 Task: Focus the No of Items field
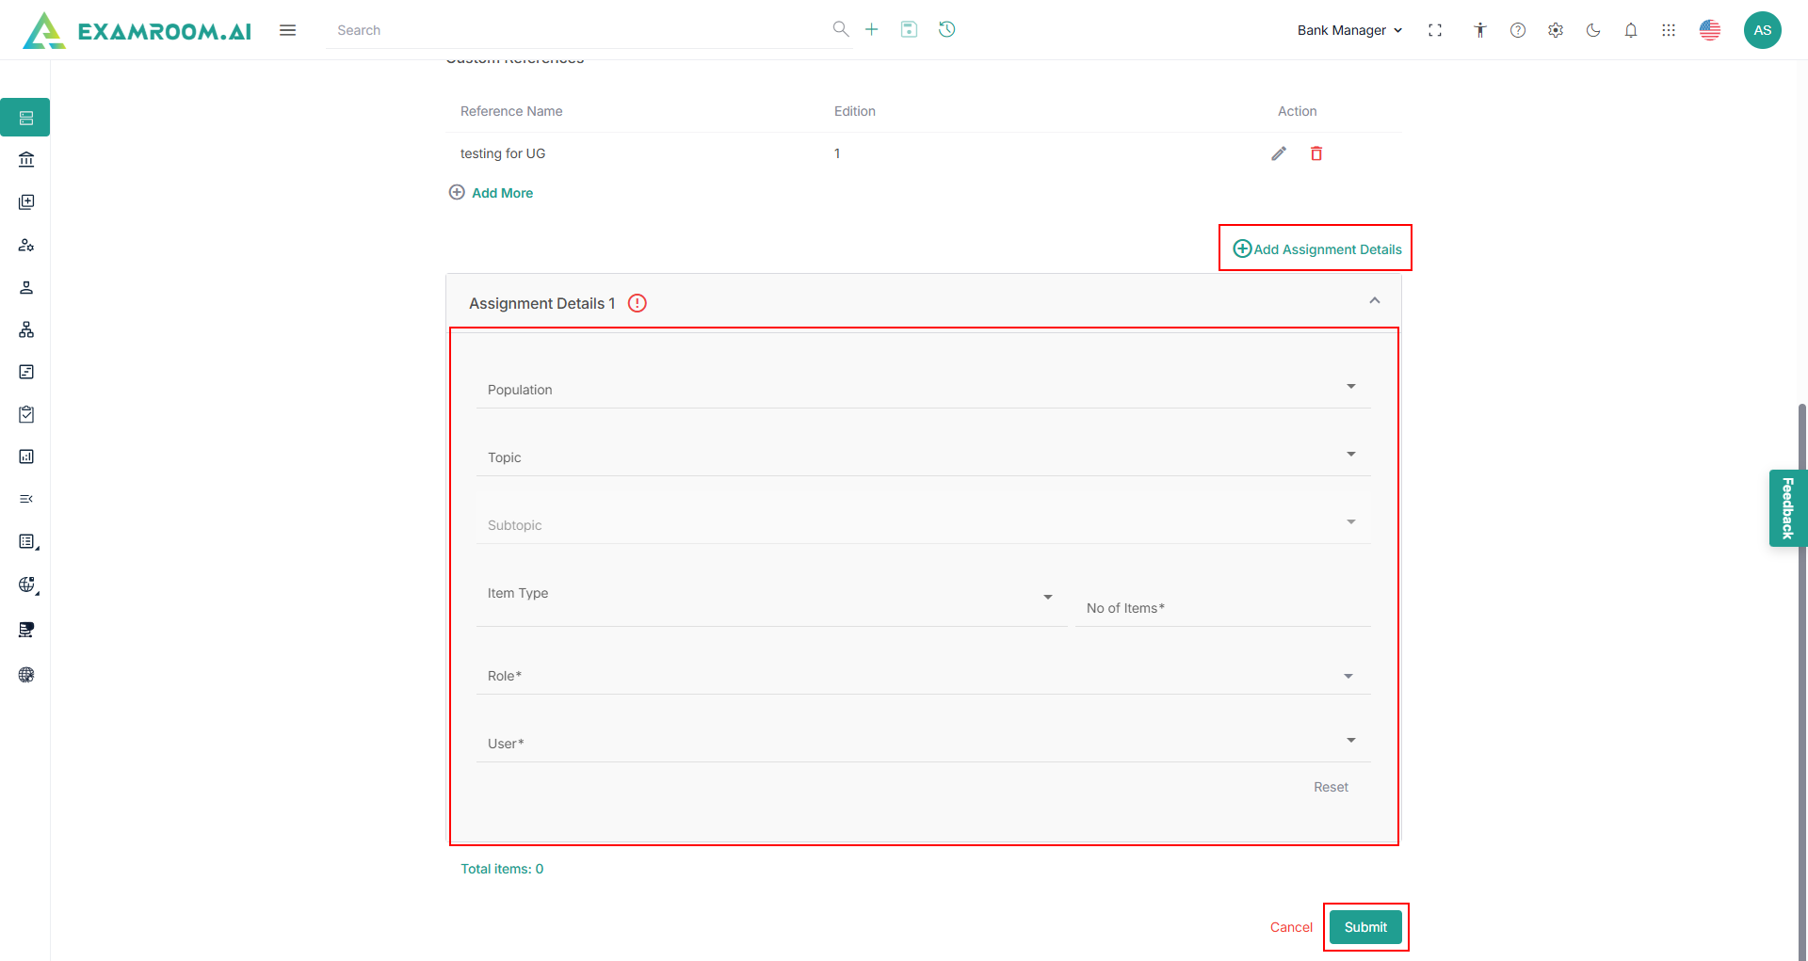1222,608
